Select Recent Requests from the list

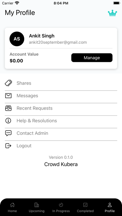(x=61, y=108)
